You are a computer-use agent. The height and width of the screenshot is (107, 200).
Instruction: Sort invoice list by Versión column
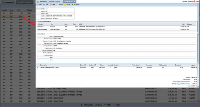click(x=4, y=10)
